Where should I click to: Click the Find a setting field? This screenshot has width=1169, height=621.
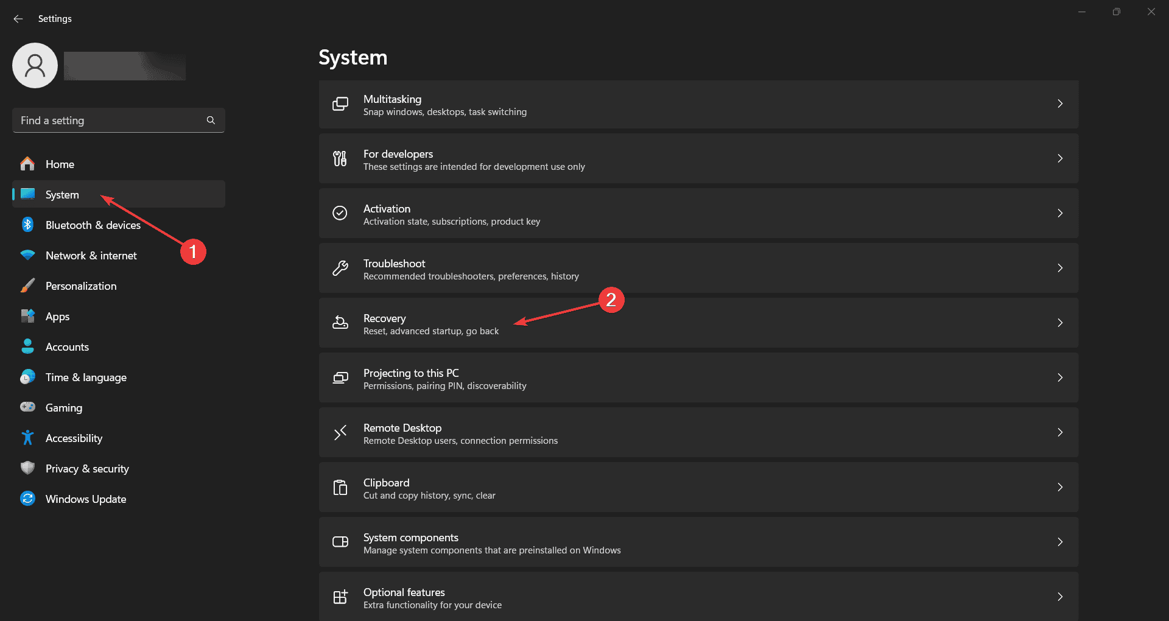(110, 121)
